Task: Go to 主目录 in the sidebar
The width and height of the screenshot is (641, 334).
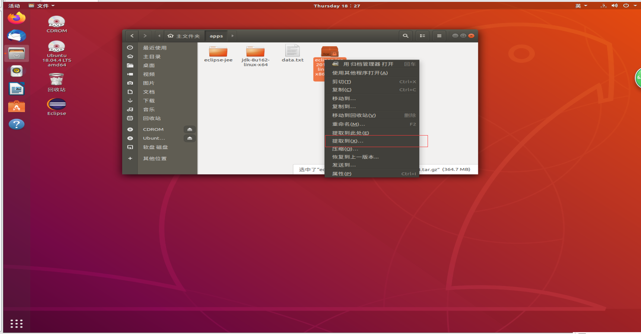Action: pos(160,57)
